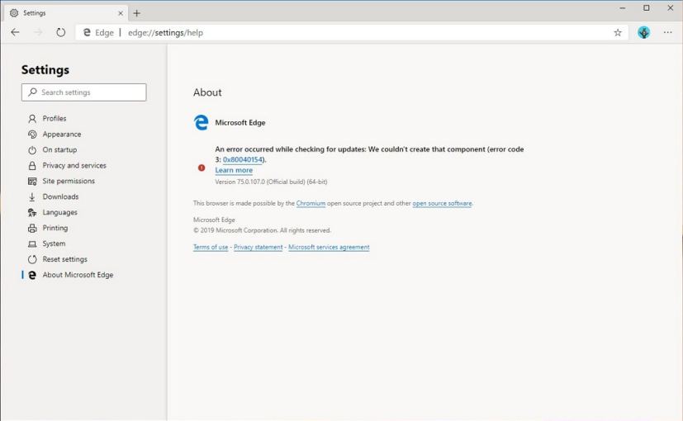Open the three-dot settings and more menu
The width and height of the screenshot is (683, 421).
[667, 32]
